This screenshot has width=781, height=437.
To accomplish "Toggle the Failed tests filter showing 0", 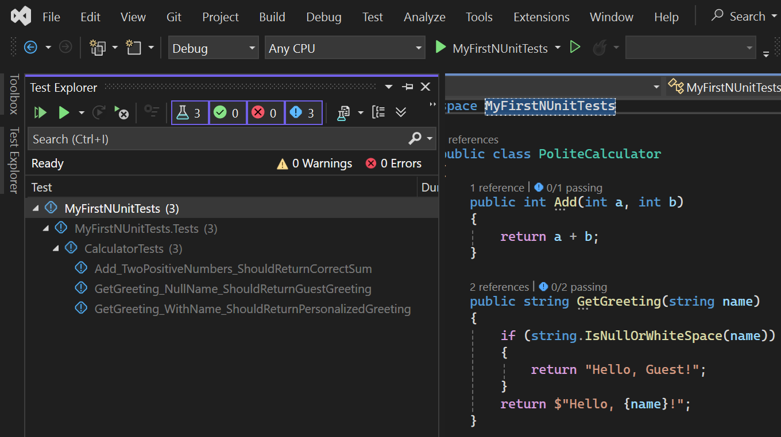I will tap(266, 113).
